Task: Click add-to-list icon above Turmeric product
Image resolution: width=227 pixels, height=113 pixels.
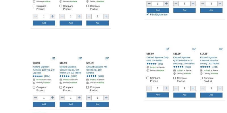Action: point(53,58)
